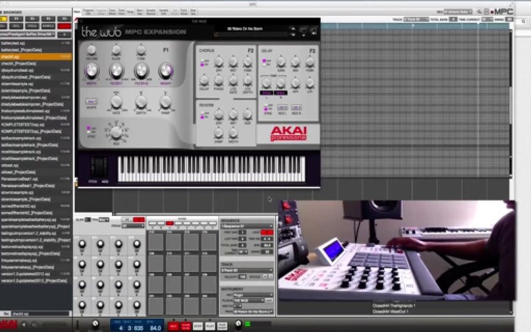Toggle the LFO Sync switch
Viewport: 531px width, 332px height.
point(88,130)
